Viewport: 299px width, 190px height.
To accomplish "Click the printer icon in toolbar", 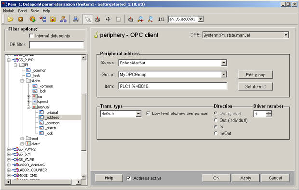I will (x=76, y=19).
